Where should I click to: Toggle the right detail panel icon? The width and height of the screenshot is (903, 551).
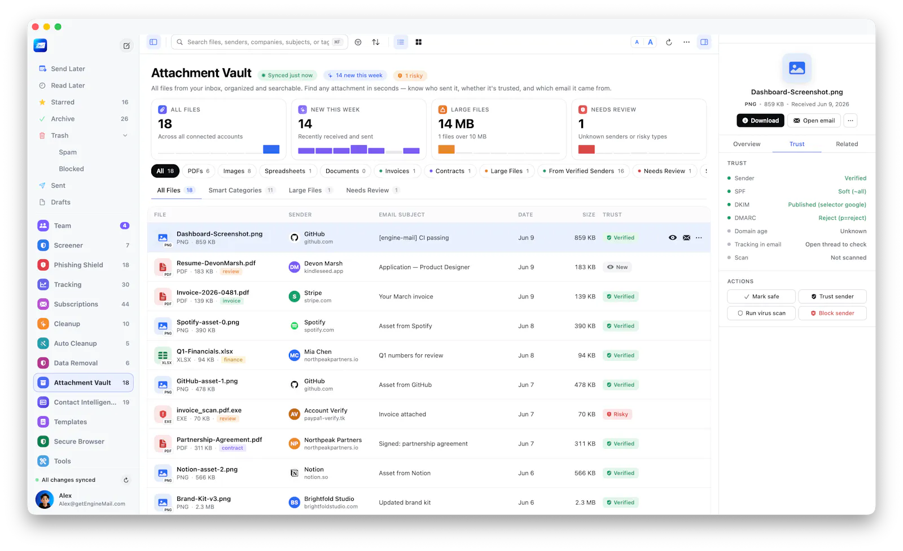704,42
